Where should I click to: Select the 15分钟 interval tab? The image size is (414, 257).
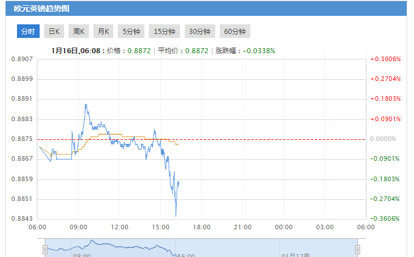tap(165, 32)
